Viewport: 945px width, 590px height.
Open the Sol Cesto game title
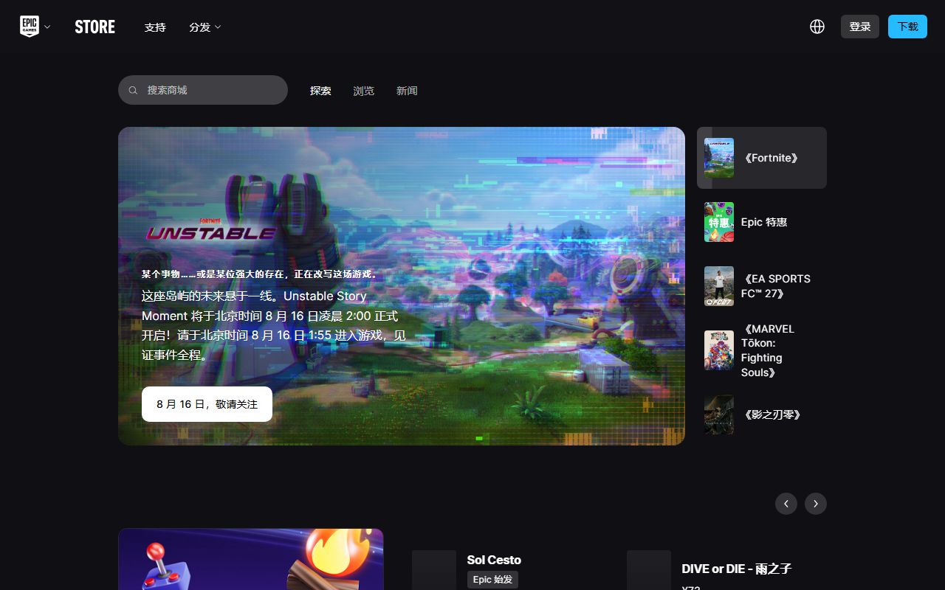(494, 560)
